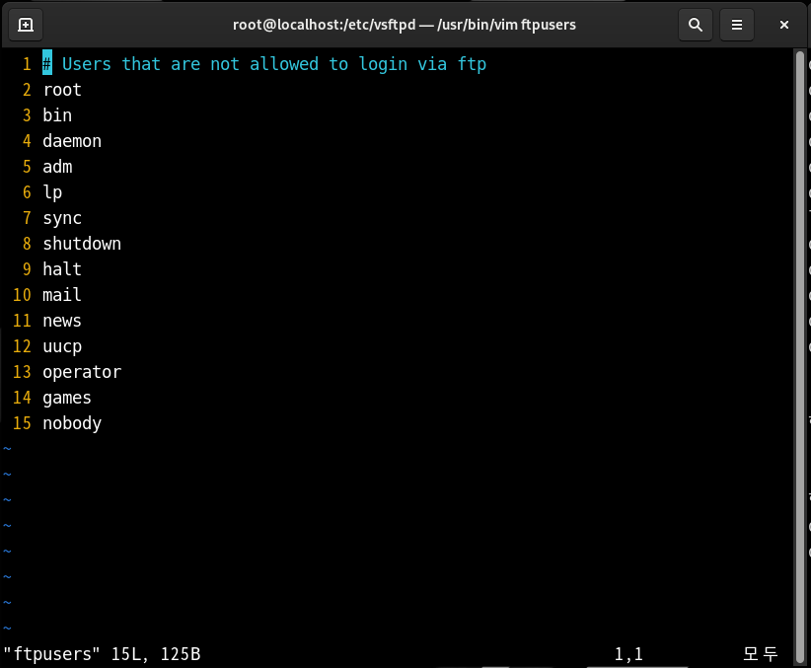Click the word 'root' on line 2

[62, 90]
